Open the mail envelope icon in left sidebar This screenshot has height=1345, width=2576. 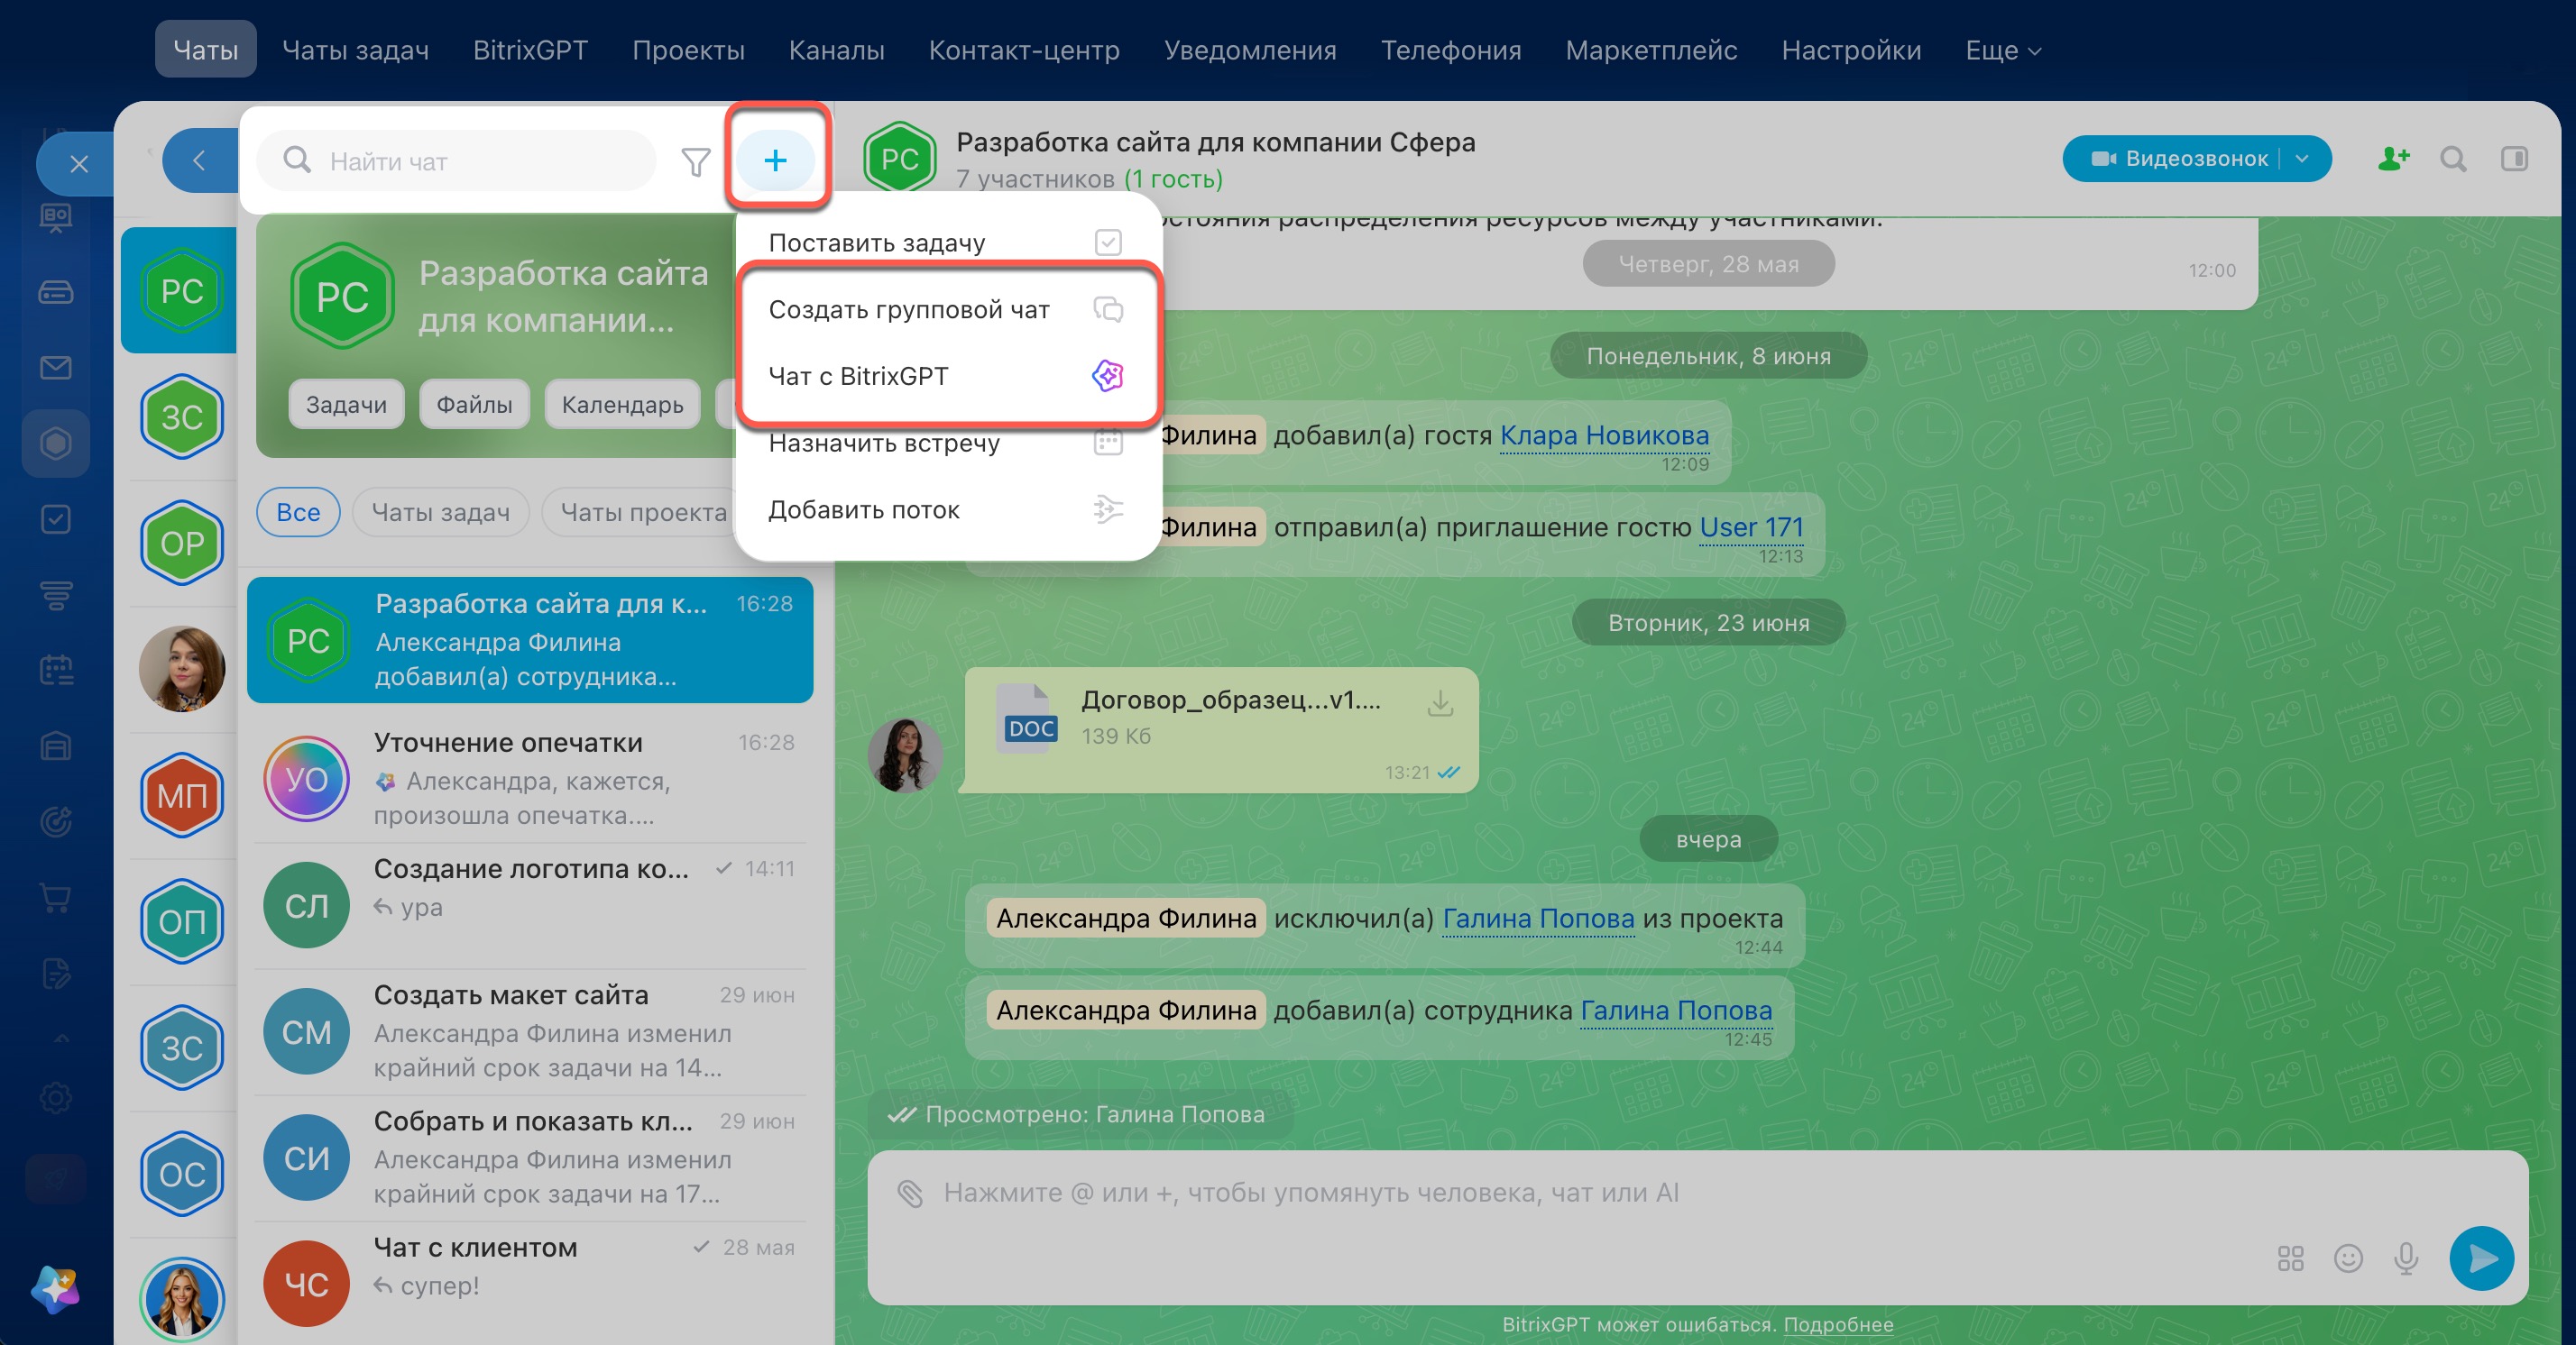click(56, 368)
